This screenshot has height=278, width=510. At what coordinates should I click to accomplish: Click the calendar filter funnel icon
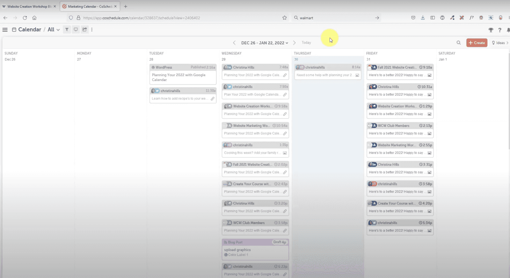click(x=67, y=29)
